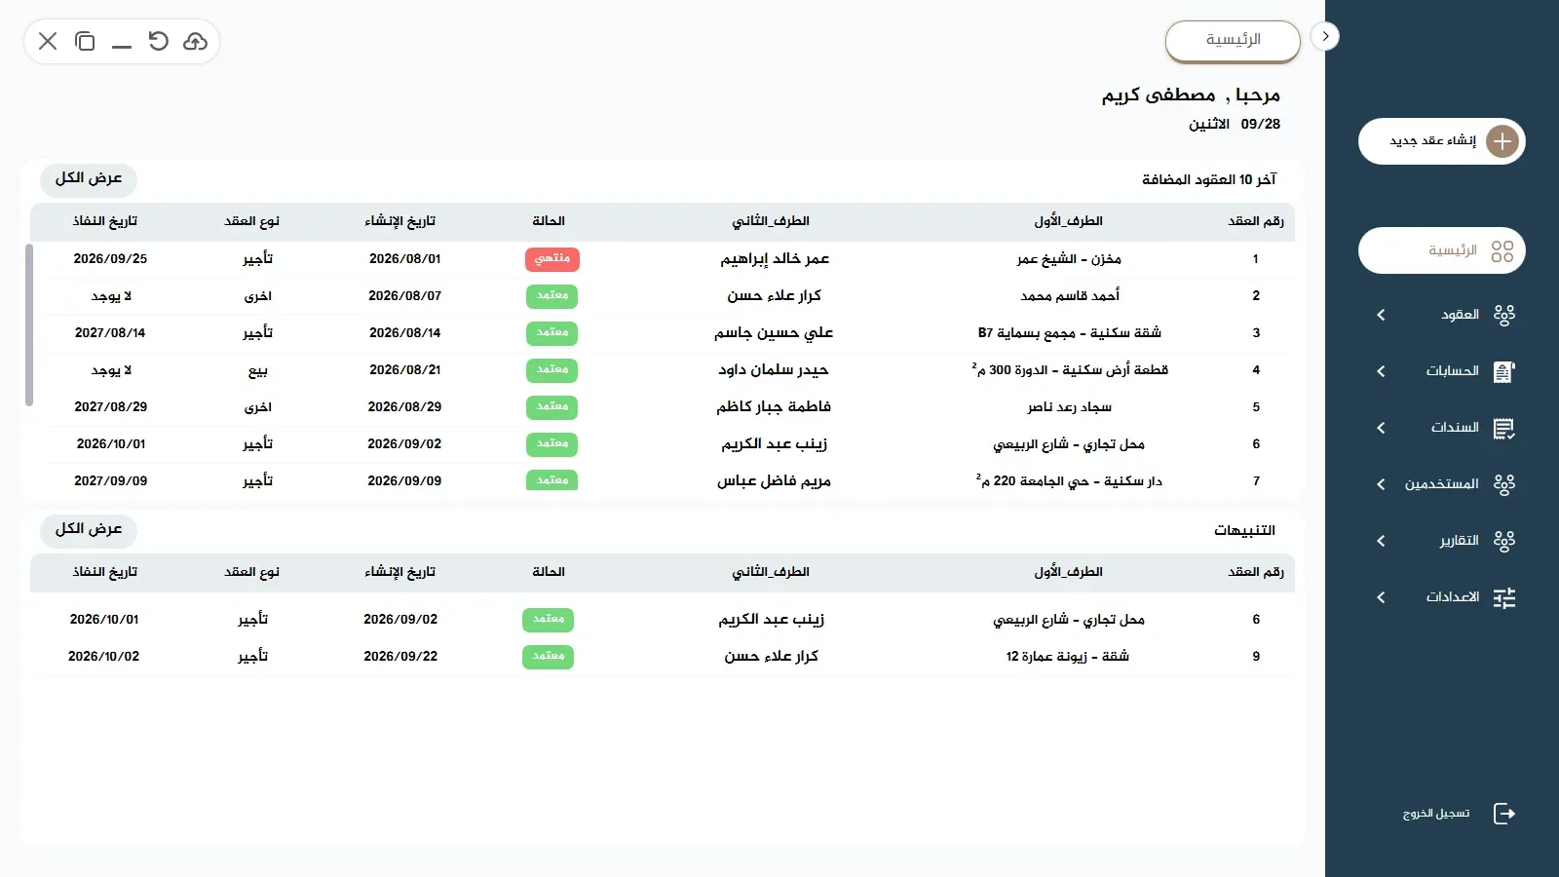Expand the المستخدمين menu chevron
Viewport: 1559px width, 877px height.
click(1381, 484)
